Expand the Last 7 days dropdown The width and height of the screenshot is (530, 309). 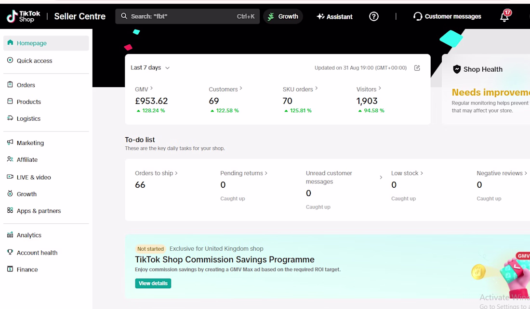click(150, 67)
